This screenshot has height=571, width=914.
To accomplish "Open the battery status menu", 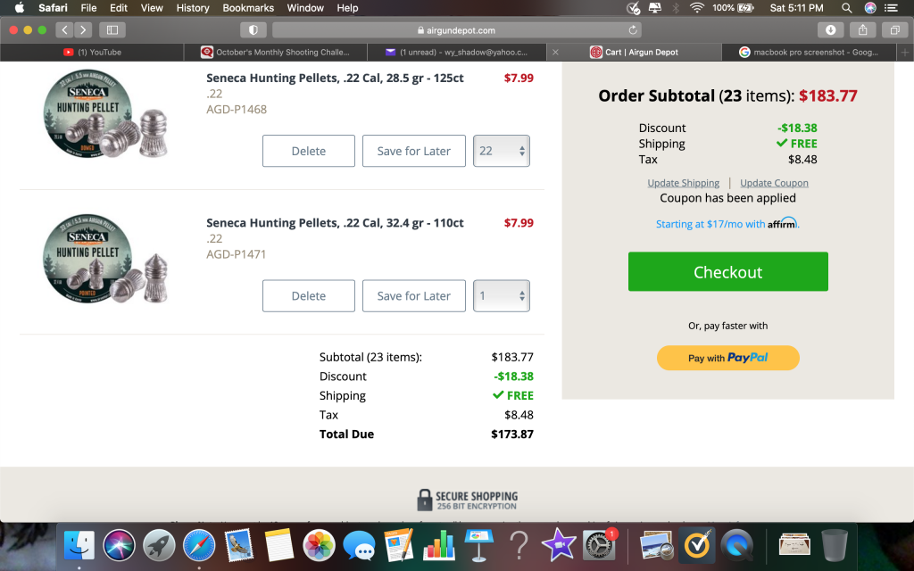I will (734, 7).
